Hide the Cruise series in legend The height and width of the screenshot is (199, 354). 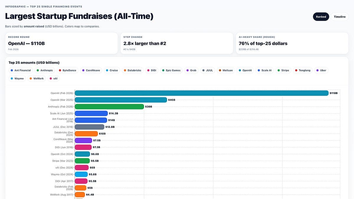(111, 70)
